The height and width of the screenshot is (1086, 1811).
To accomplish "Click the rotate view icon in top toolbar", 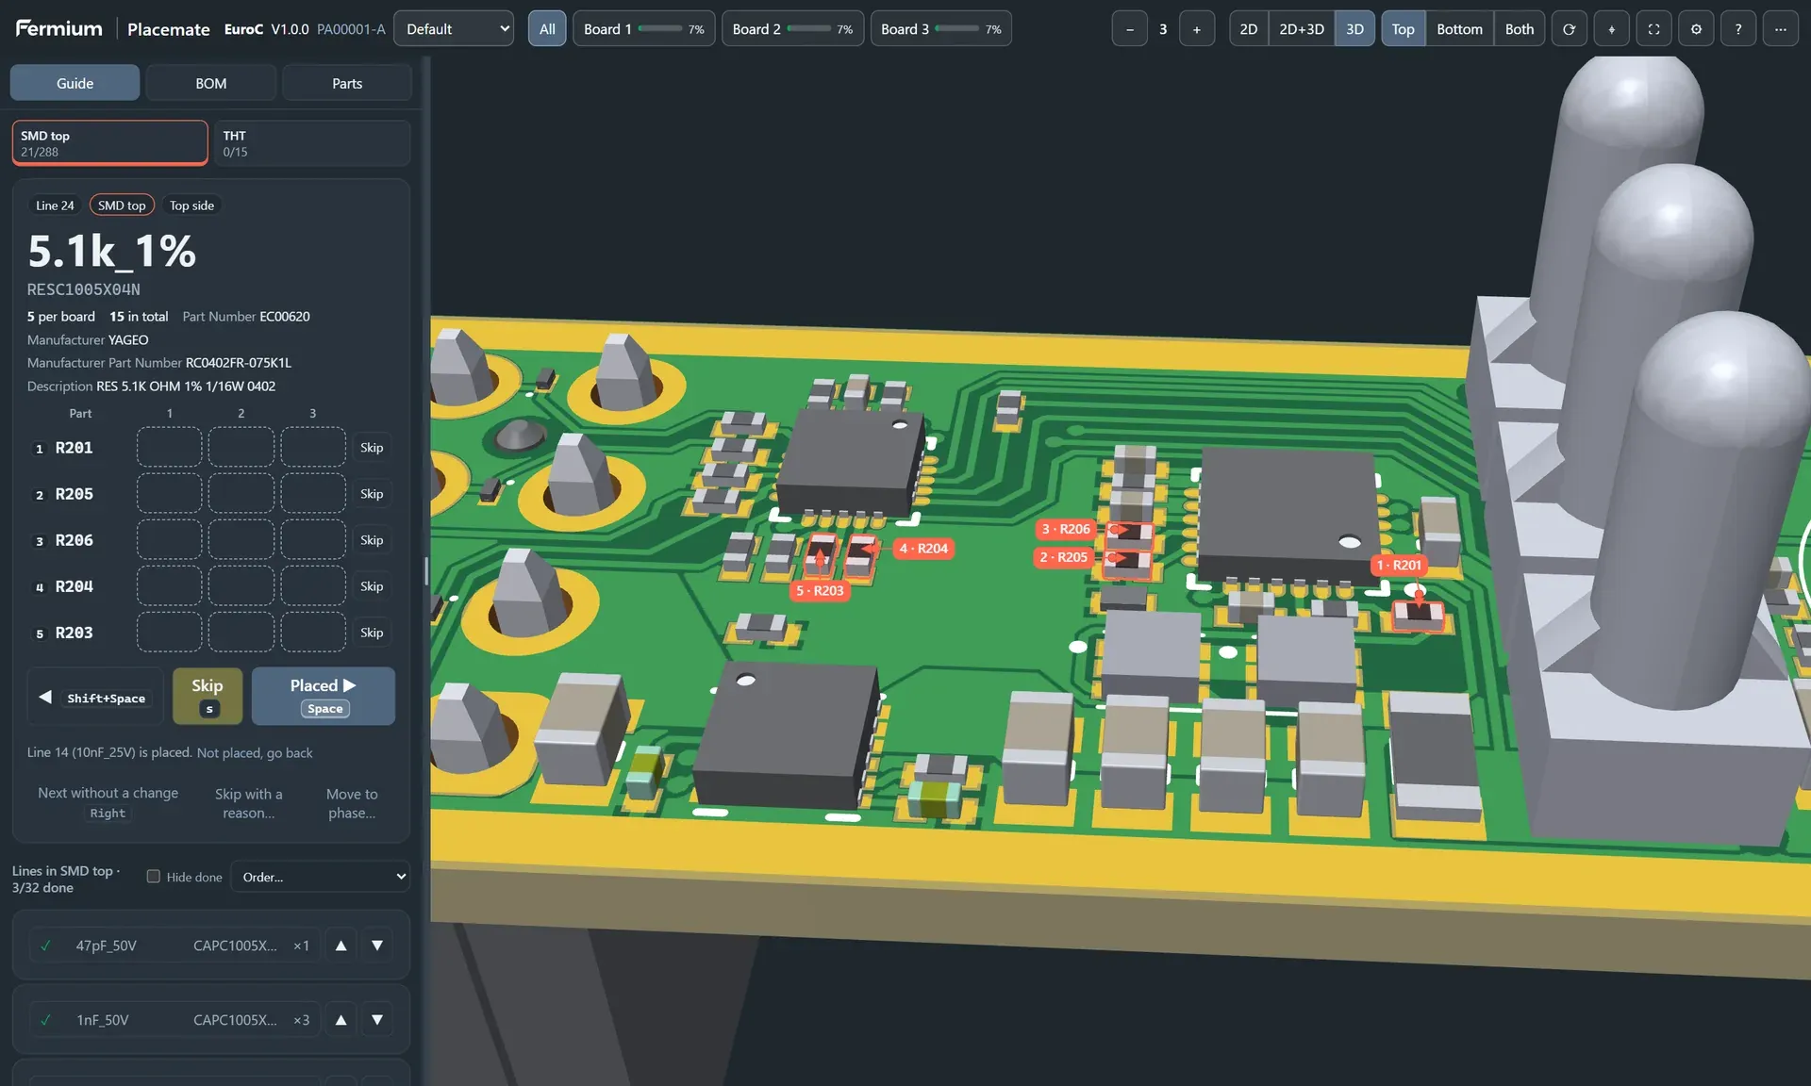I will tap(1569, 29).
